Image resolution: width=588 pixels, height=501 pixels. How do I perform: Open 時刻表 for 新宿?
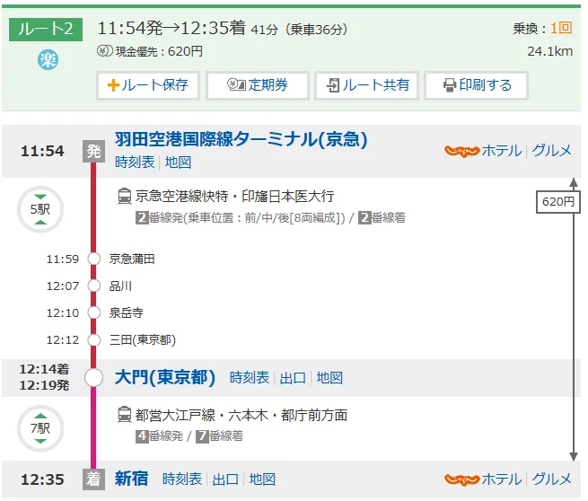pyautogui.click(x=182, y=479)
